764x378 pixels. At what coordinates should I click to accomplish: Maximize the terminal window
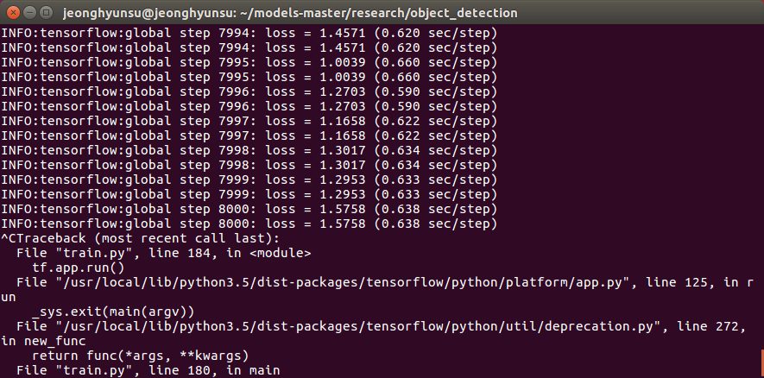[46, 12]
